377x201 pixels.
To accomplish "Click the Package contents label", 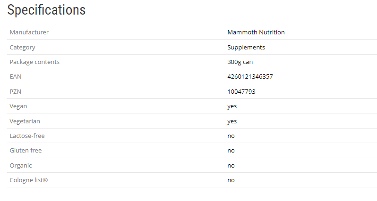I will click(34, 62).
